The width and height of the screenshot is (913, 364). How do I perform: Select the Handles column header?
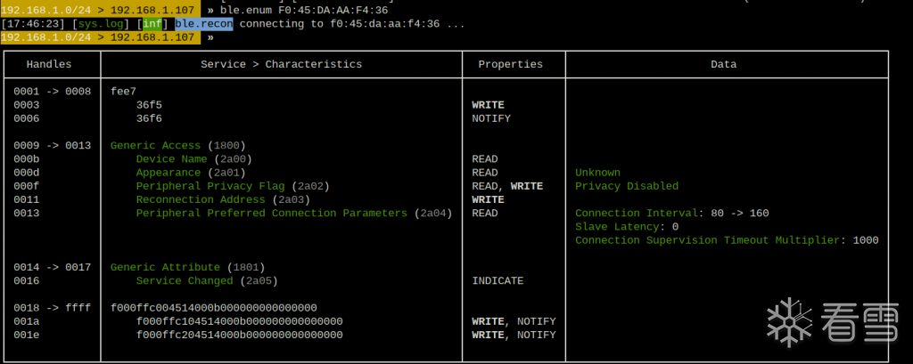[x=49, y=64]
